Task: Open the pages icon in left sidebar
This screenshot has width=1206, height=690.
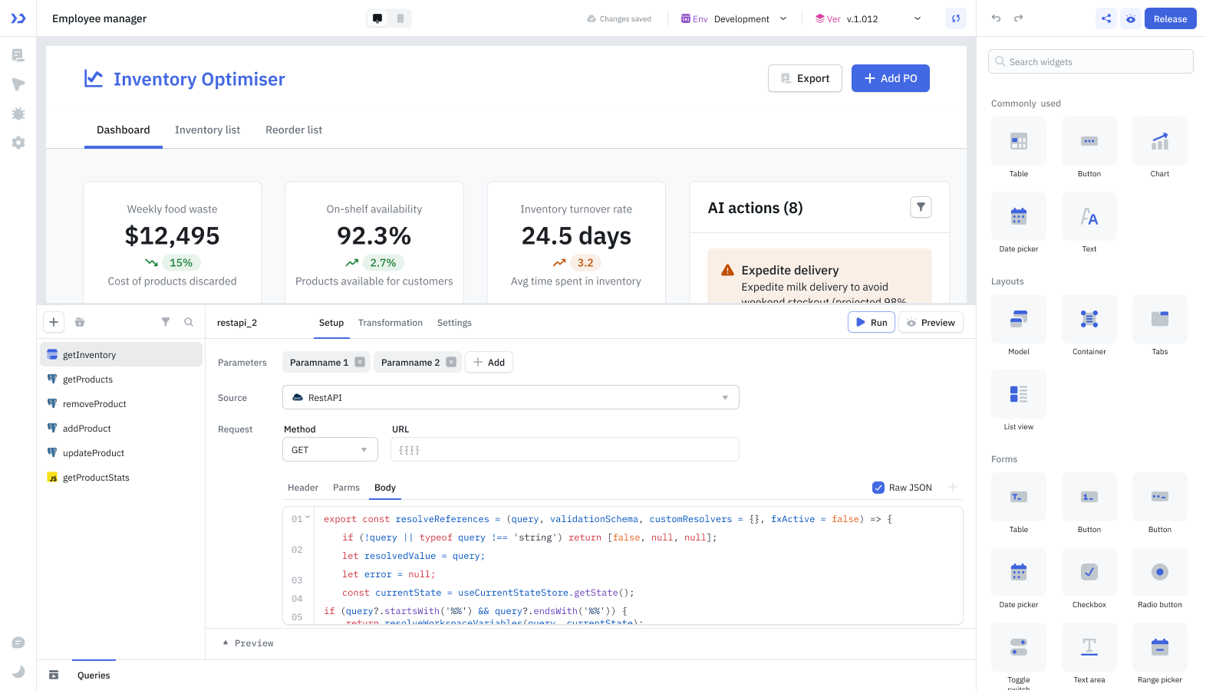Action: tap(18, 55)
